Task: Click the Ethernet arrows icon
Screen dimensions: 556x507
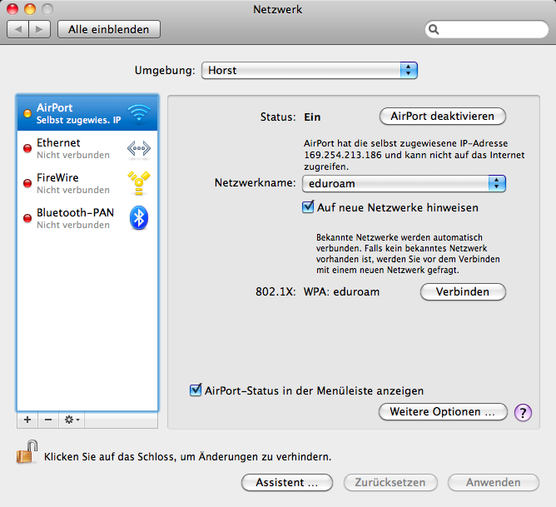Action: tap(139, 148)
